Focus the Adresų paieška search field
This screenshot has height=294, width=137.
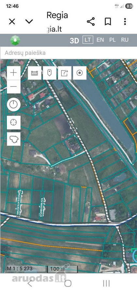(68, 53)
